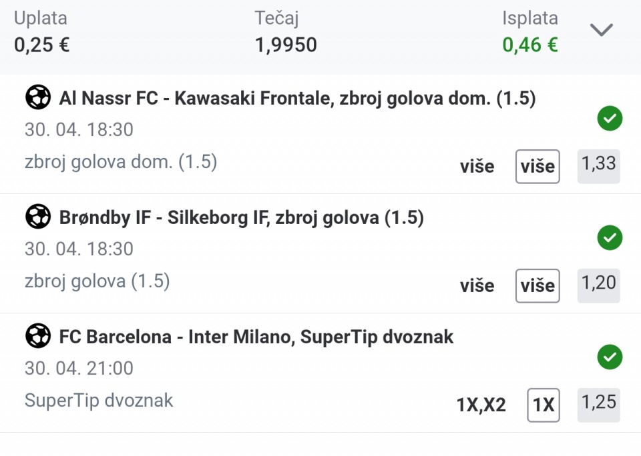
Task: Click the soccer ball icon for Al Nassr match
Action: click(x=38, y=97)
